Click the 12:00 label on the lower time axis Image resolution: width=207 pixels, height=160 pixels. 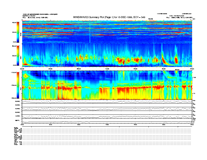click(x=107, y=125)
